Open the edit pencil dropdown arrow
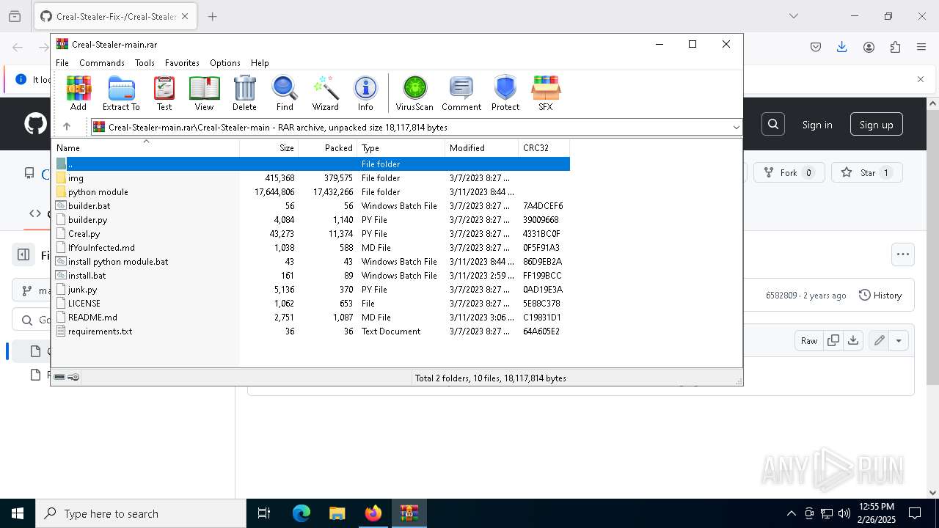Viewport: 939px width, 528px height. 899,340
